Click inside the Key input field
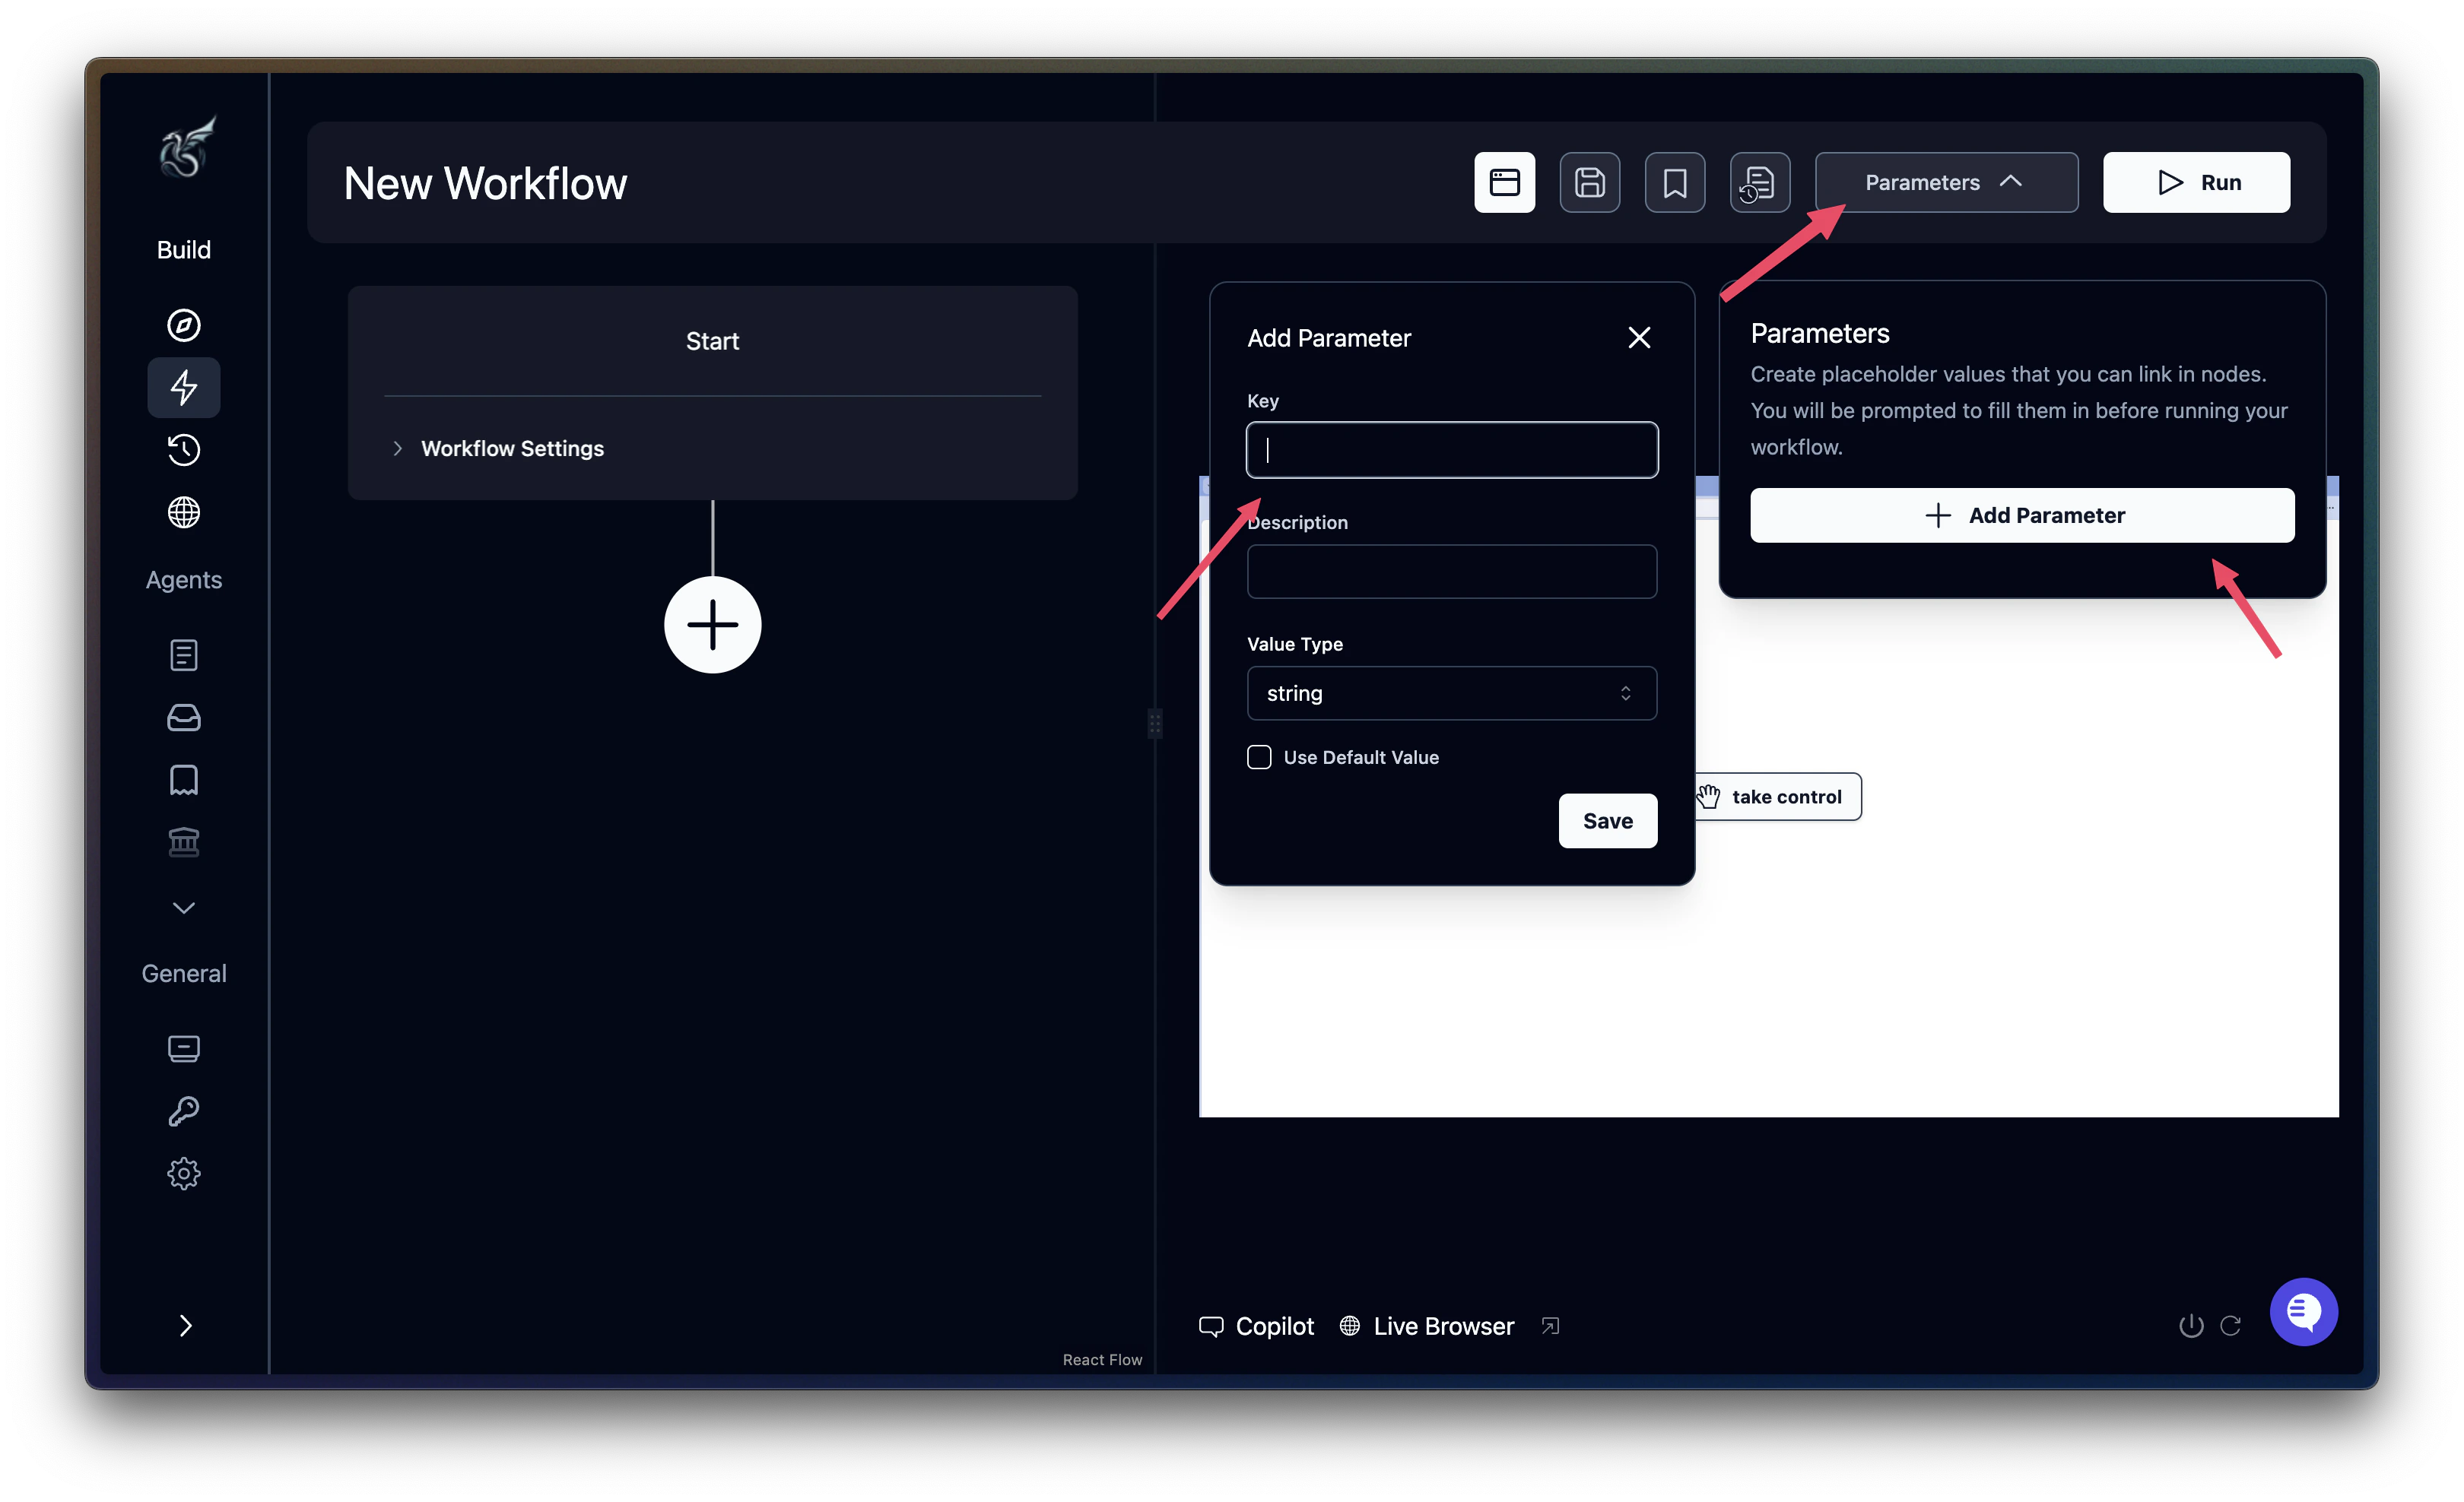2464x1502 pixels. [1451, 450]
